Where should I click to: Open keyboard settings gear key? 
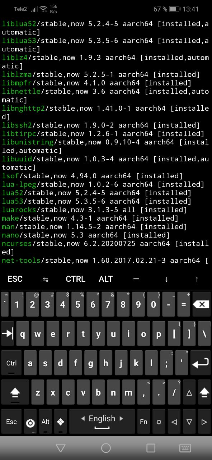click(x=30, y=422)
